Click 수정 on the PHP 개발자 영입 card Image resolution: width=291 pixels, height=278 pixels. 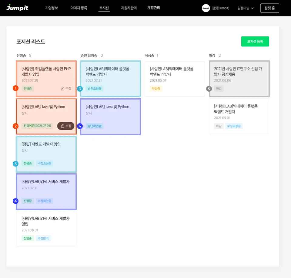point(66,88)
